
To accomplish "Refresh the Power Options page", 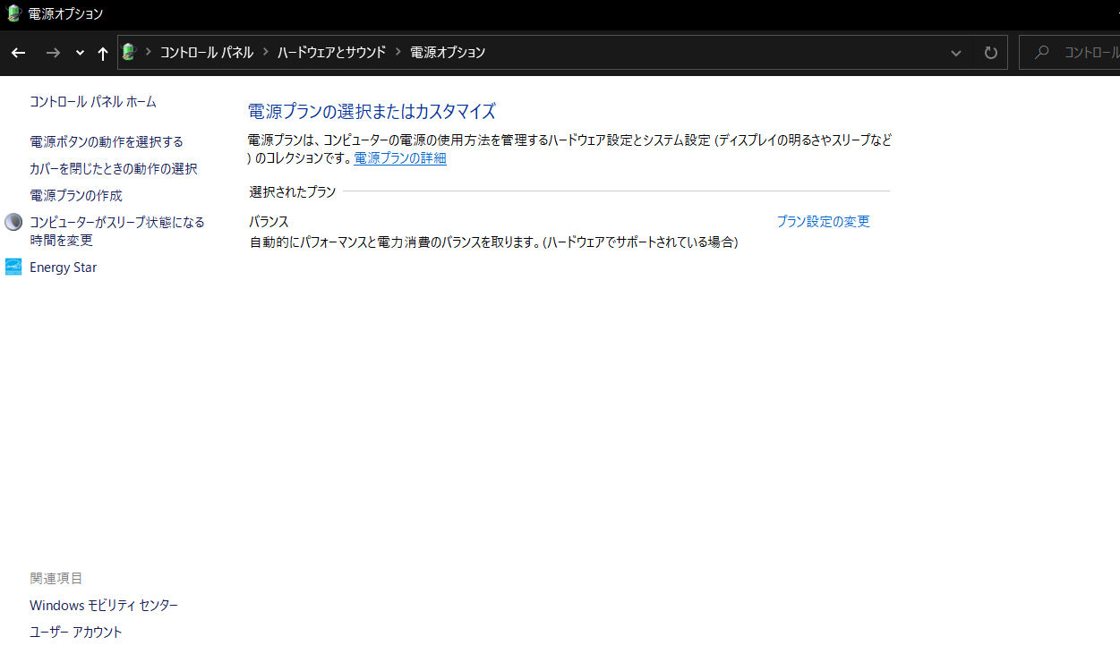I will 990,53.
